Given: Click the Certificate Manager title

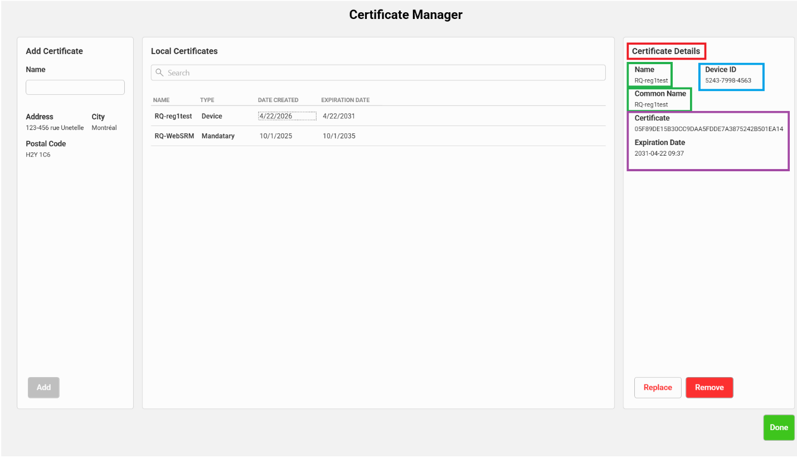Looking at the screenshot, I should pyautogui.click(x=406, y=15).
